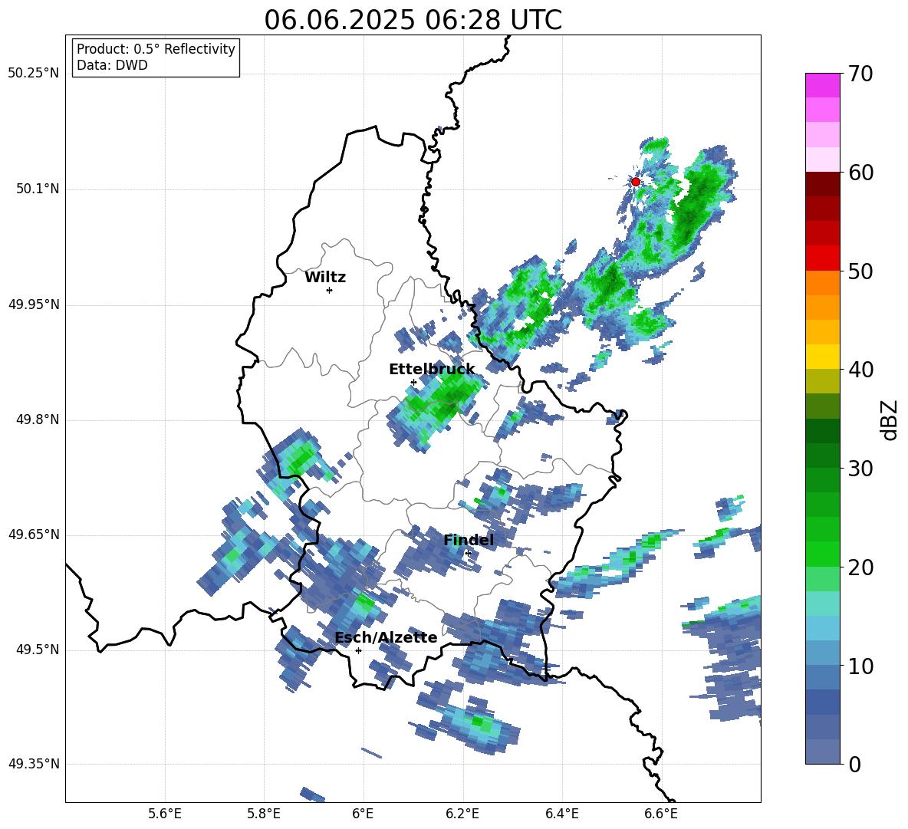Click the 6.2°E longitude label

pyautogui.click(x=462, y=814)
